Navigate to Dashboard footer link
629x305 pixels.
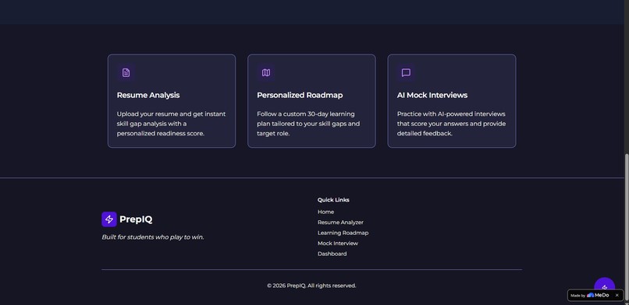332,254
